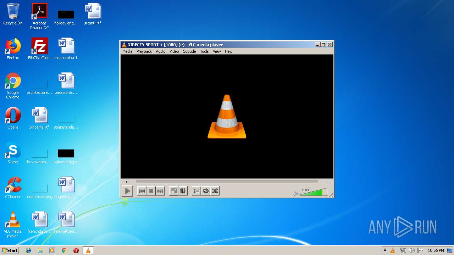Open the Video menu
The width and height of the screenshot is (454, 255).
tap(174, 51)
